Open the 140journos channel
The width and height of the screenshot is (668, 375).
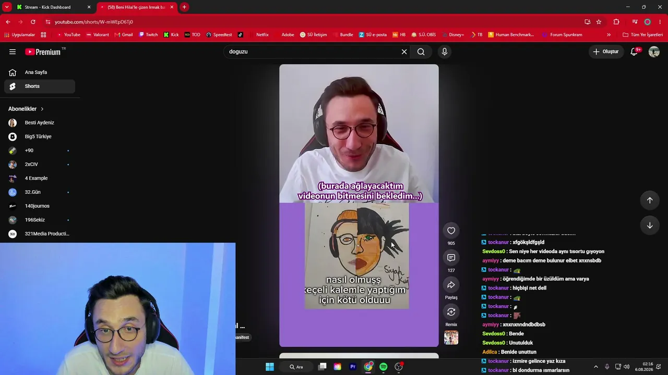(40, 206)
